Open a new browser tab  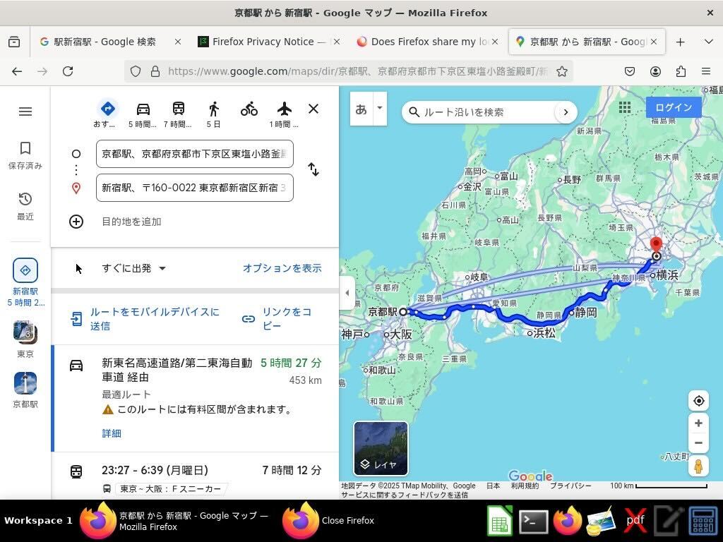680,42
